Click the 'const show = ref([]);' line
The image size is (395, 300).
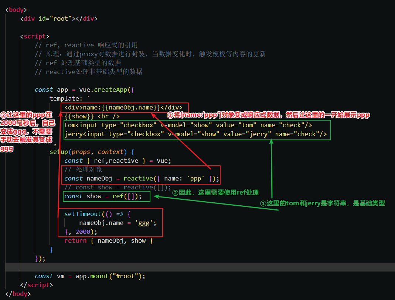[103, 196]
